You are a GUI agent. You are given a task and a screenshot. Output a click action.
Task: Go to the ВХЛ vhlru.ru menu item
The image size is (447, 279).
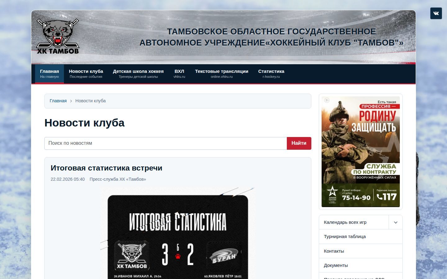179,74
